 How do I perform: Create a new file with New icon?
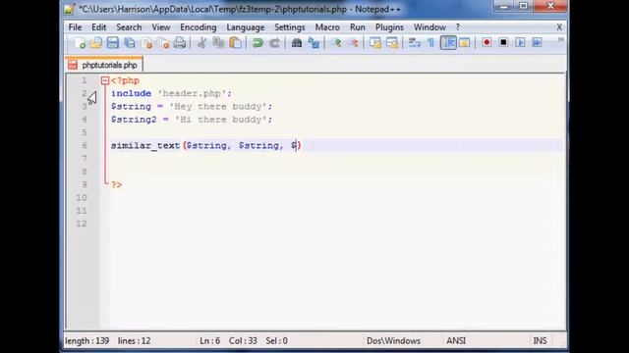pyautogui.click(x=80, y=43)
